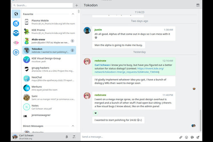Click redstrate's avatar beside 12:16 AM message
The height and width of the screenshot is (142, 213).
[x=87, y=61]
